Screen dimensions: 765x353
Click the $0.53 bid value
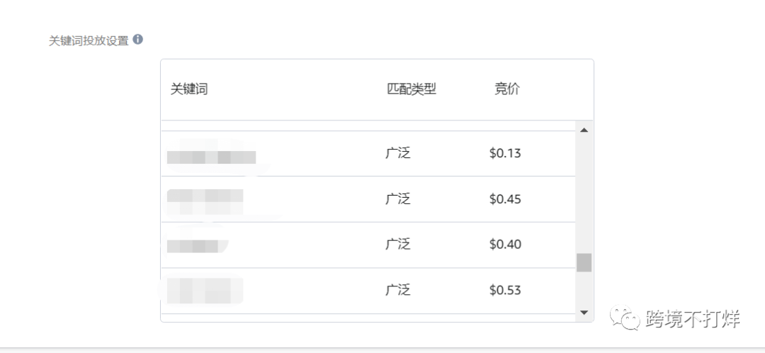pos(505,291)
